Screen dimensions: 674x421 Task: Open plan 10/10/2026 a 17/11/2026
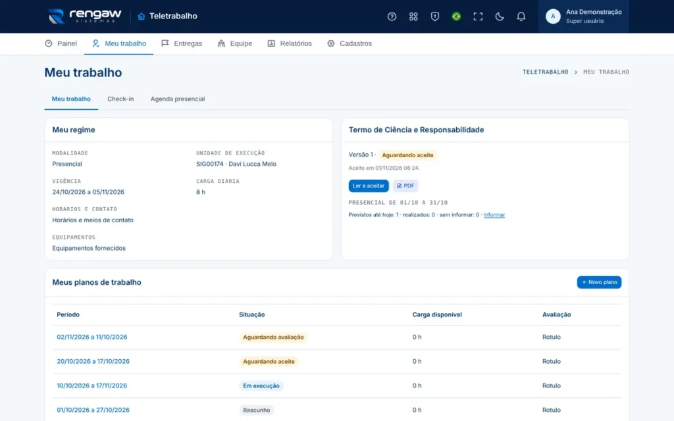92,385
